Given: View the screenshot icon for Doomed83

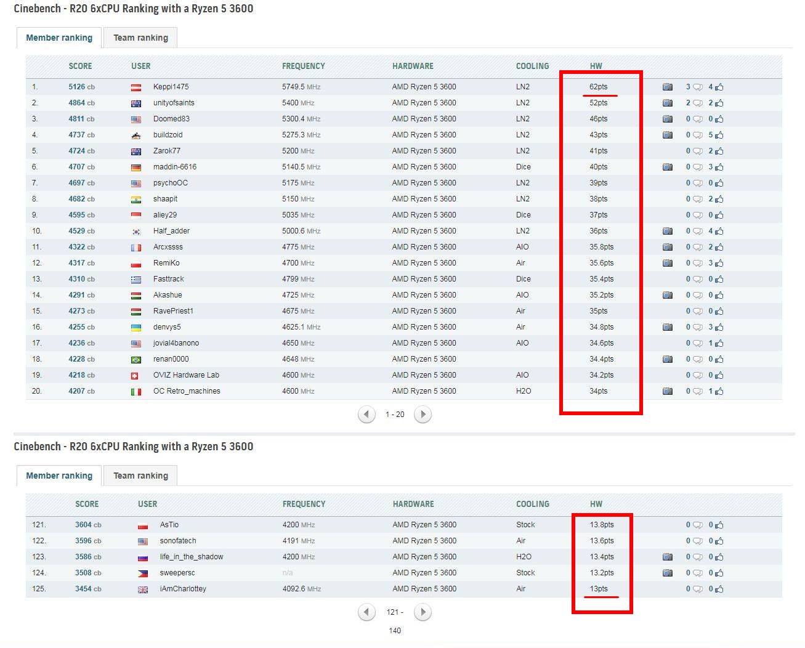Looking at the screenshot, I should tap(667, 119).
